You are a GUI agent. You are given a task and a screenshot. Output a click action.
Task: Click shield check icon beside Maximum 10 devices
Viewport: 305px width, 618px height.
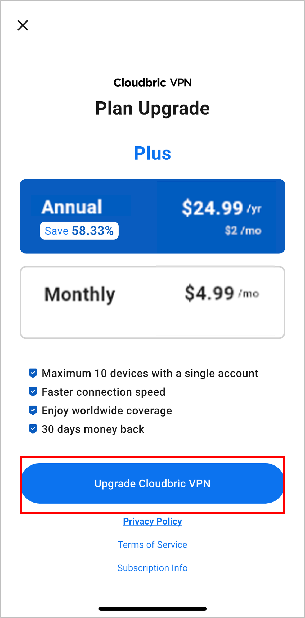(33, 373)
